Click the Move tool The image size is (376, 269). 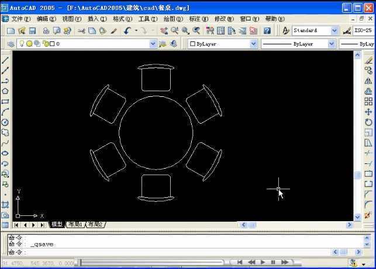tap(368, 112)
